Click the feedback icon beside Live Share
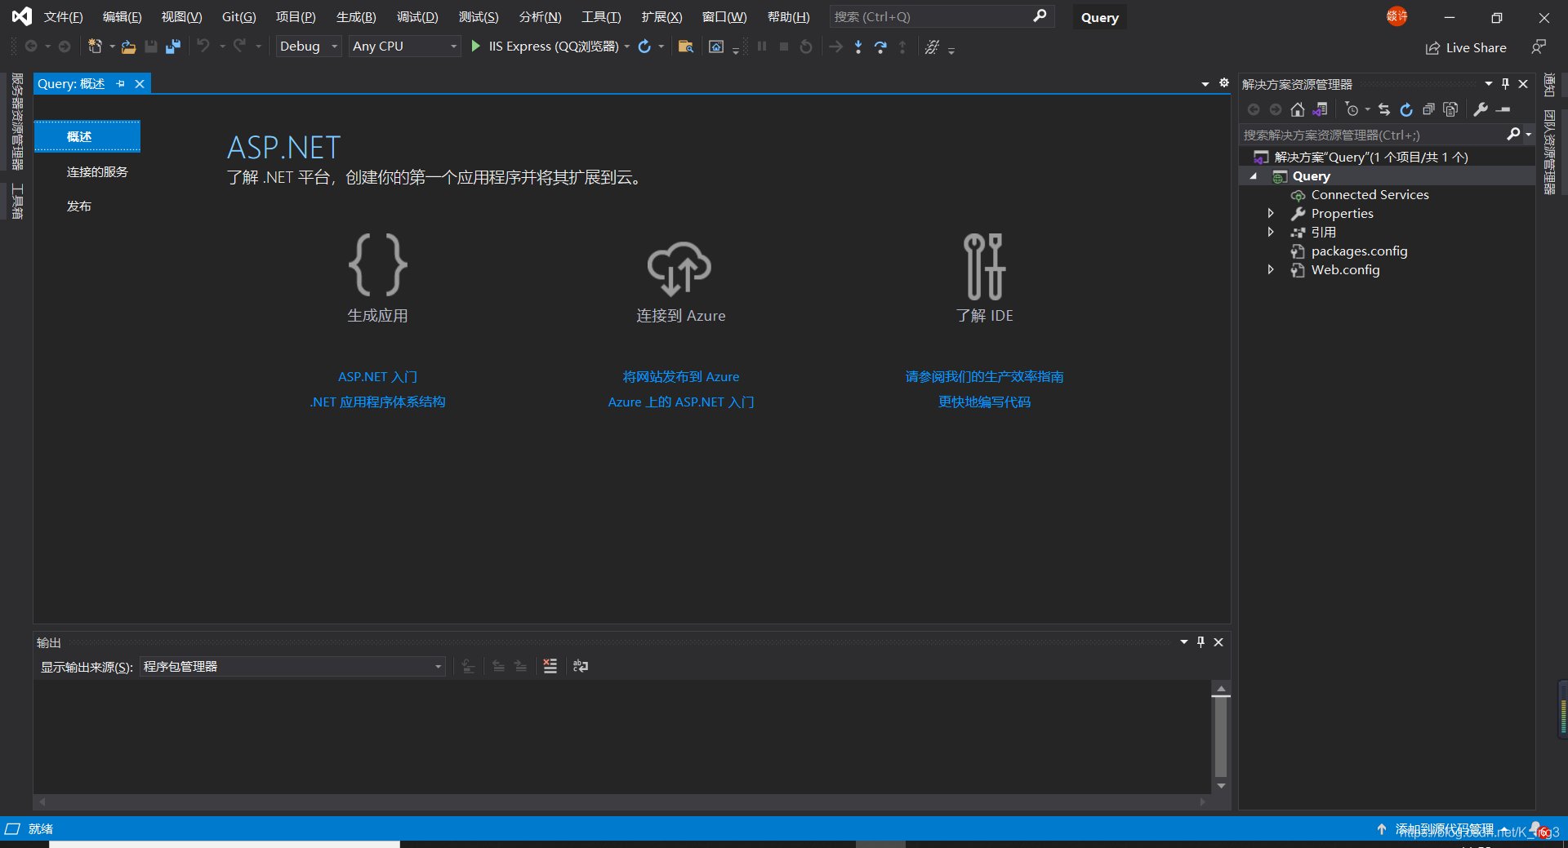 click(1539, 47)
